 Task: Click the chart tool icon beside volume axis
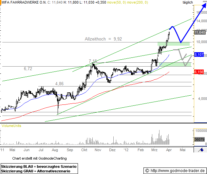[199, 150]
